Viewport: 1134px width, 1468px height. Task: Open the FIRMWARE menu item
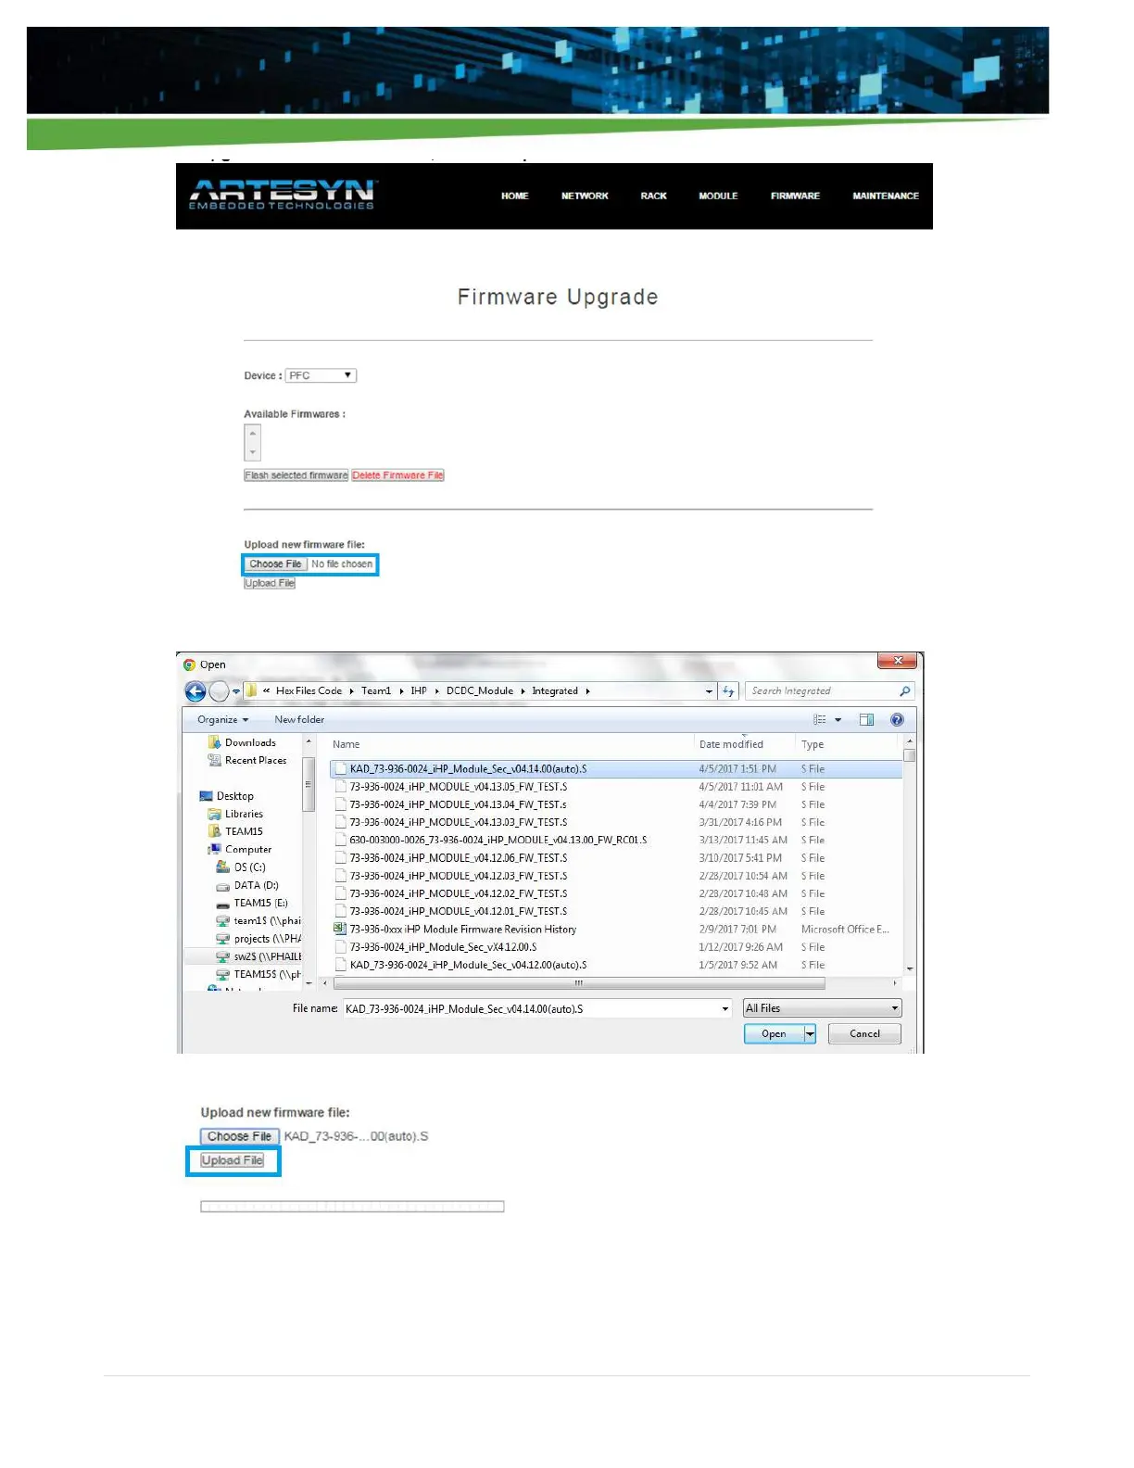coord(795,196)
